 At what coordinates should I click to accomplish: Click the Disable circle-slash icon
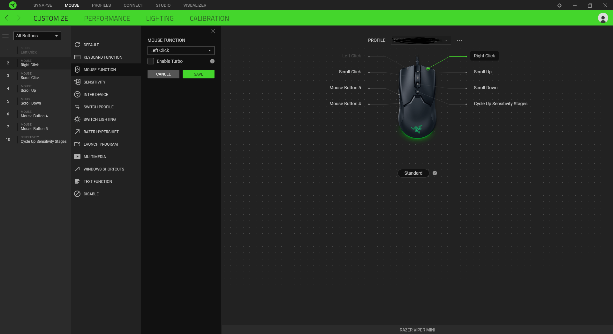(77, 194)
